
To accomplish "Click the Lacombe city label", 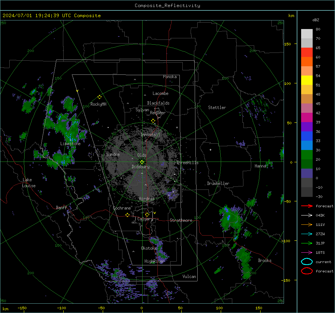I will [160, 93].
